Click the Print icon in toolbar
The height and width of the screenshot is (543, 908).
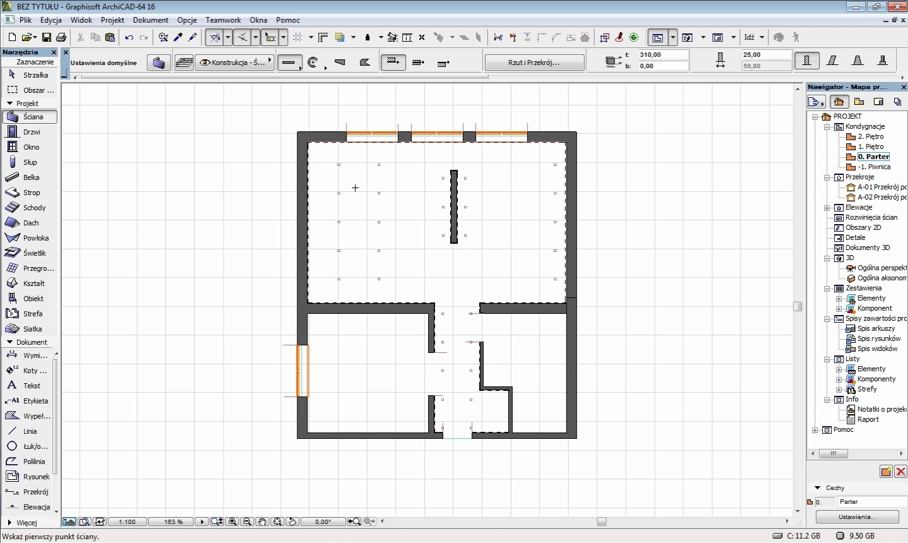click(61, 38)
